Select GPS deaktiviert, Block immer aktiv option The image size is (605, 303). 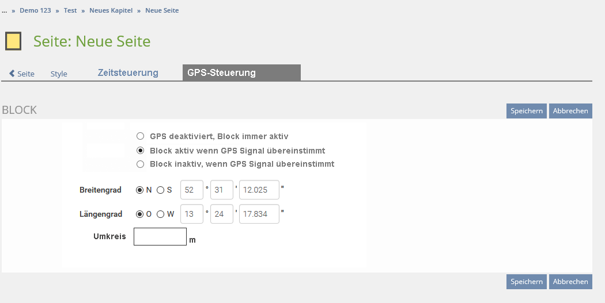(140, 136)
